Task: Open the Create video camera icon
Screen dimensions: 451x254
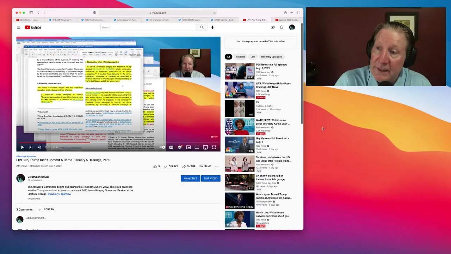Action: point(273,27)
